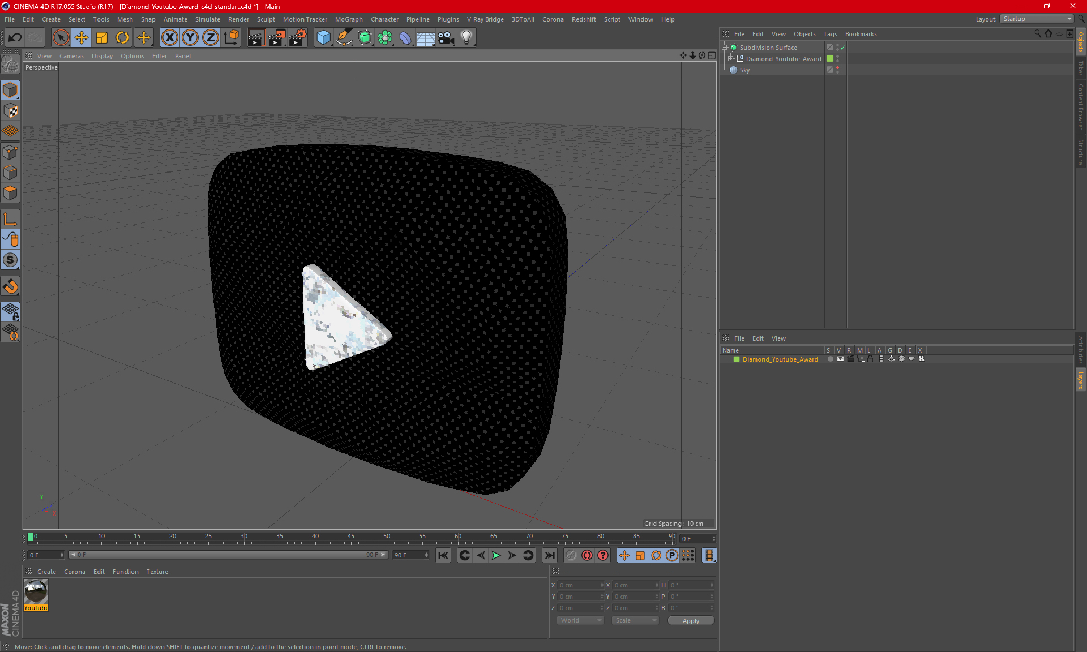Switch to Texture mode checker icon

point(10,111)
